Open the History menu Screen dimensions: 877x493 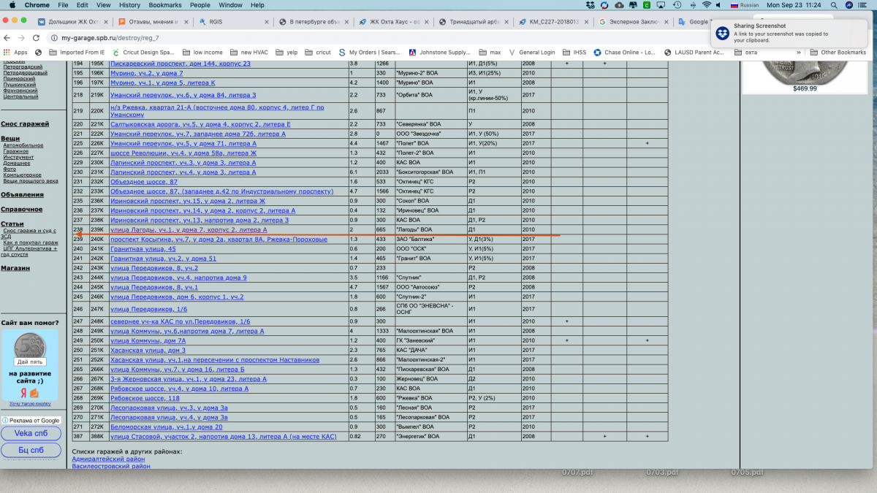point(129,5)
